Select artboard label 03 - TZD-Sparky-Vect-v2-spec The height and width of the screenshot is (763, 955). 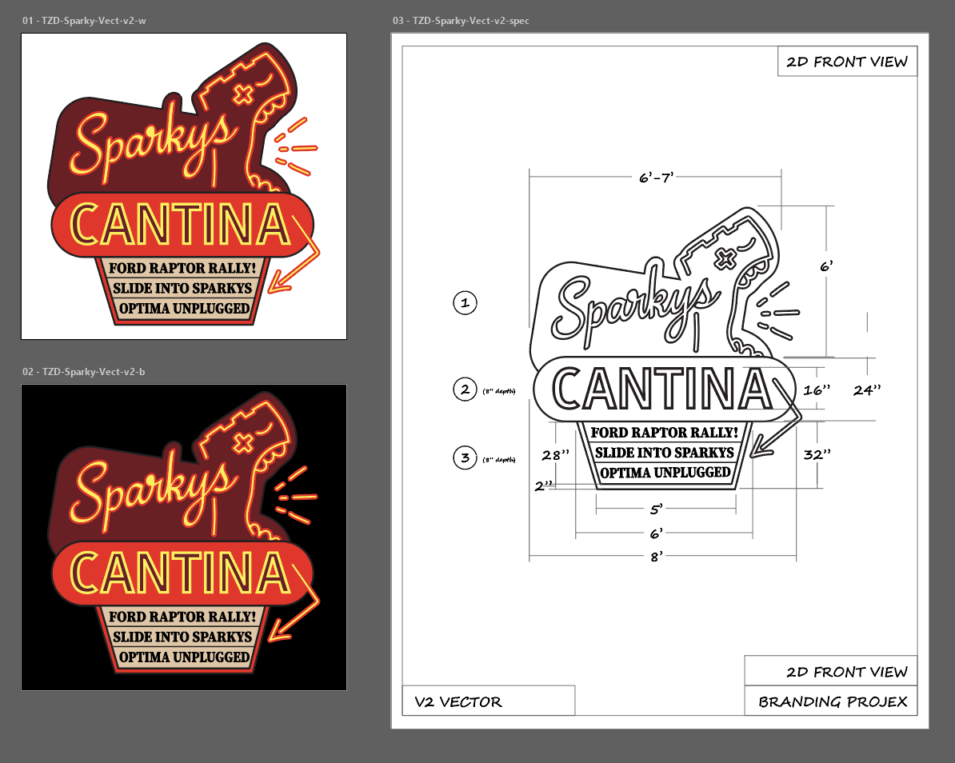coord(461,21)
